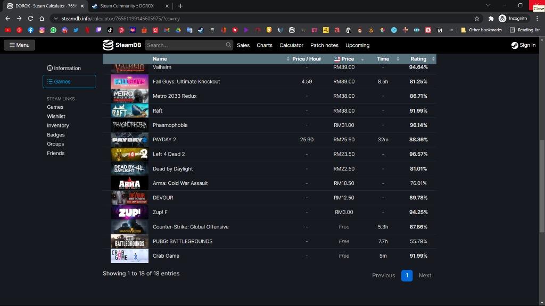This screenshot has width=545, height=306.
Task: Open the Facebook bookmark icon
Action: tap(30, 30)
